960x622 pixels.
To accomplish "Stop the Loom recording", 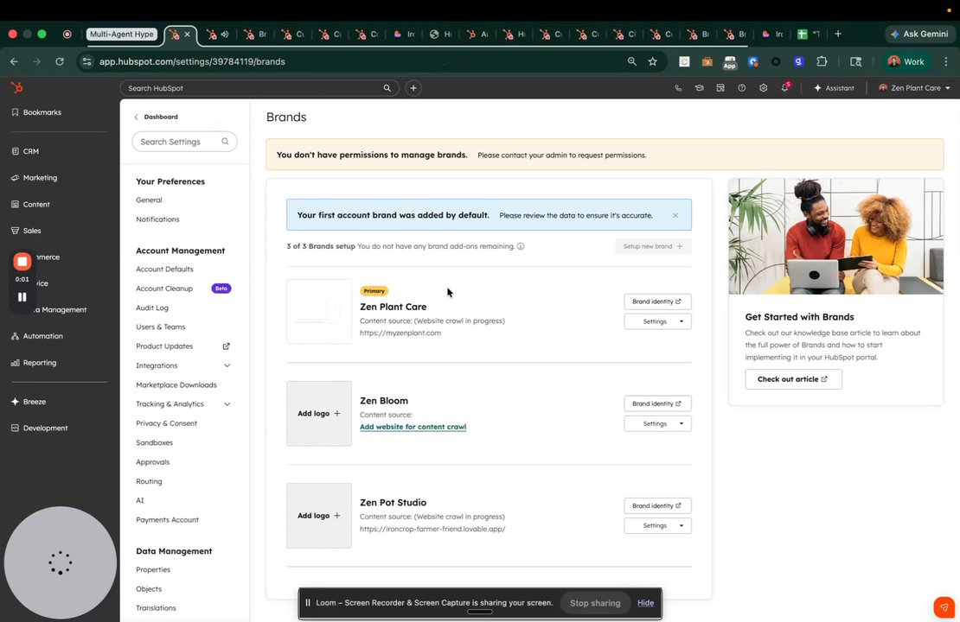I will [22, 262].
